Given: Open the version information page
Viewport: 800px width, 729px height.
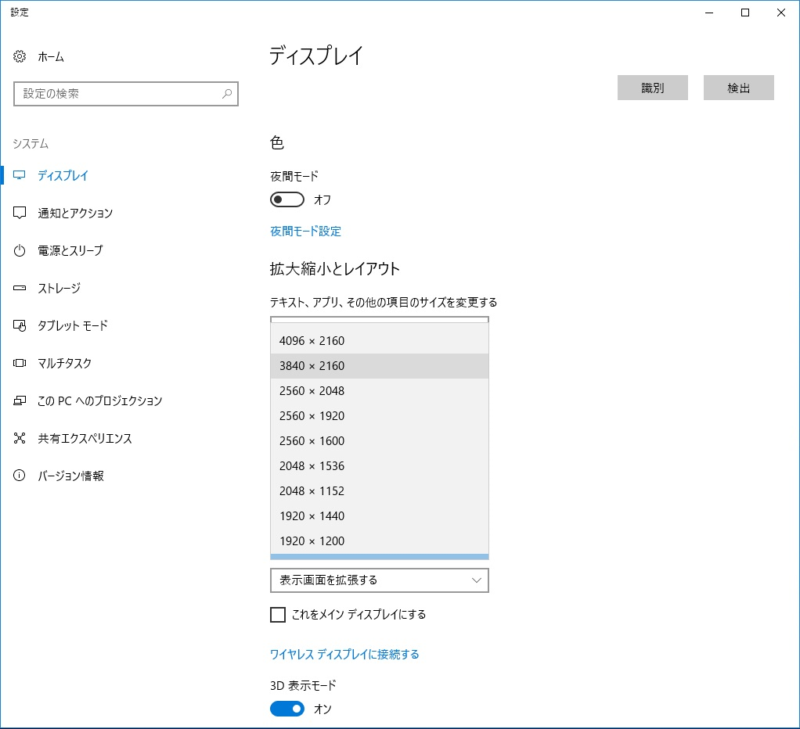Looking at the screenshot, I should tap(70, 476).
